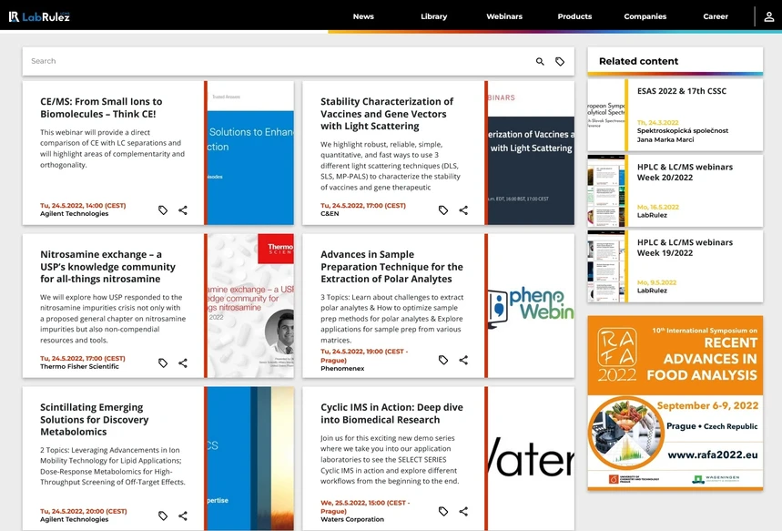Click tag icon on Cyclic IMS card
This screenshot has width=782, height=531.
(x=443, y=511)
